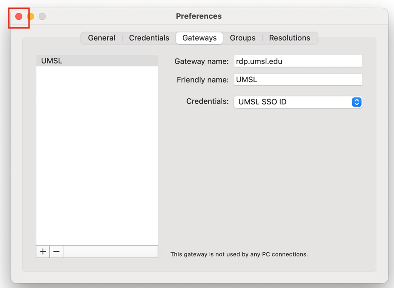Remove selected gateway with minus button
The image size is (394, 288).
tap(56, 251)
